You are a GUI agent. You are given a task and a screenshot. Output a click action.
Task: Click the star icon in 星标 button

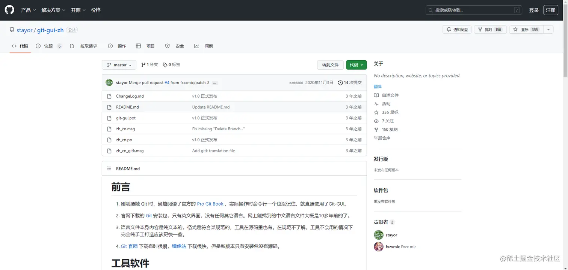click(515, 30)
